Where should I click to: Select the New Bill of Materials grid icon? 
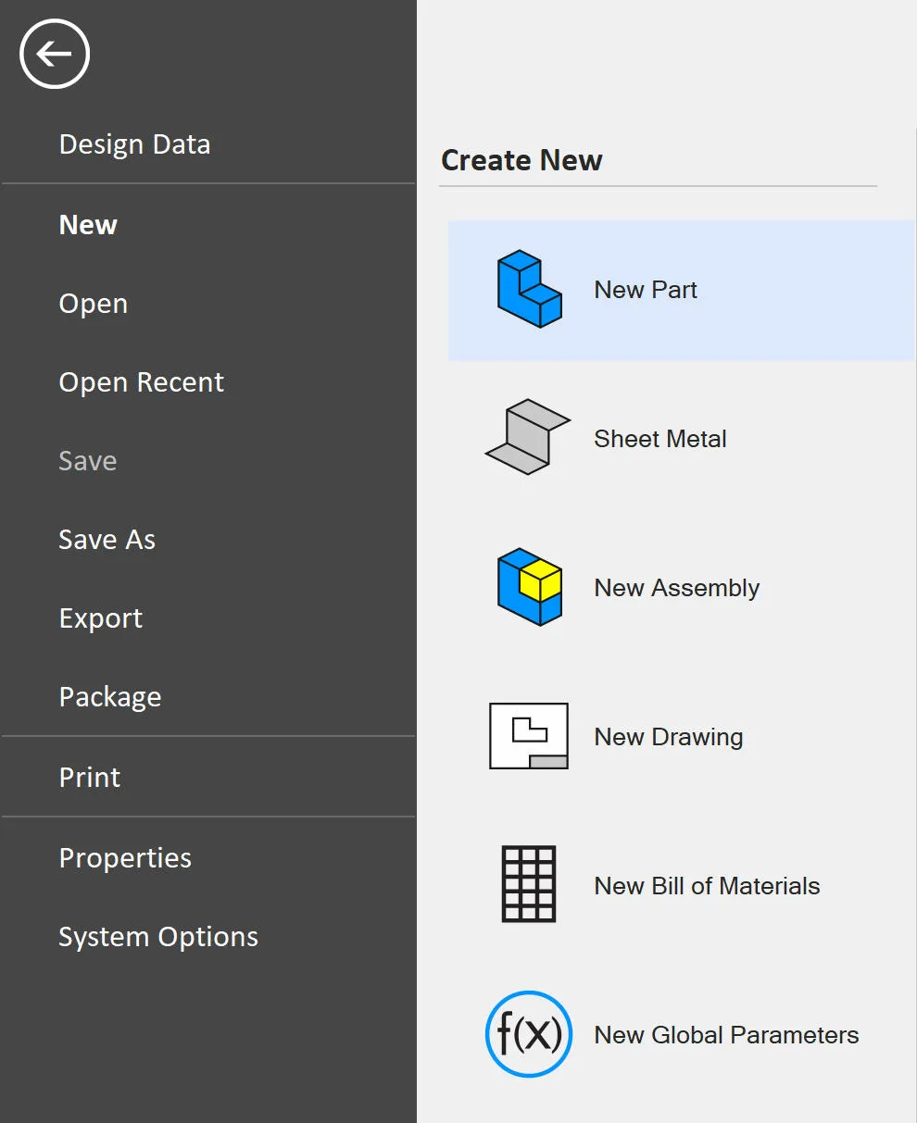click(529, 884)
